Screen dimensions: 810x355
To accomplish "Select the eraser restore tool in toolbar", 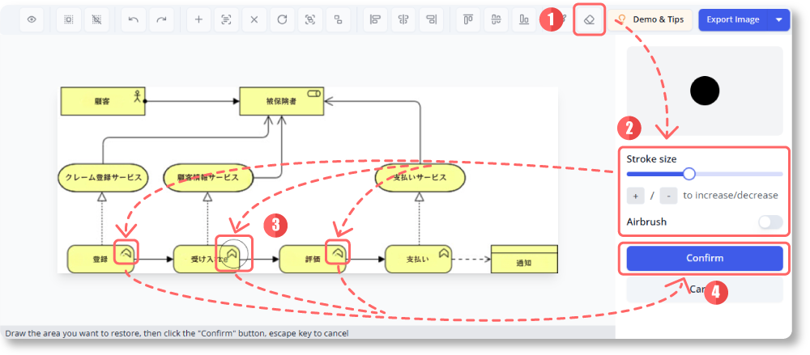I will [x=589, y=20].
